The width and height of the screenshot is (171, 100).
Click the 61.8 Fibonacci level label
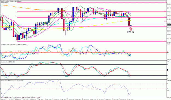click(166, 26)
